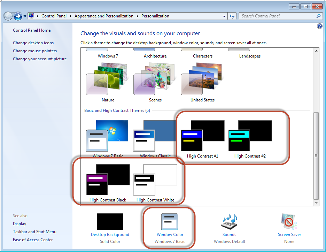
Task: Apply the High Contrast #2 theme
Action: 250,136
